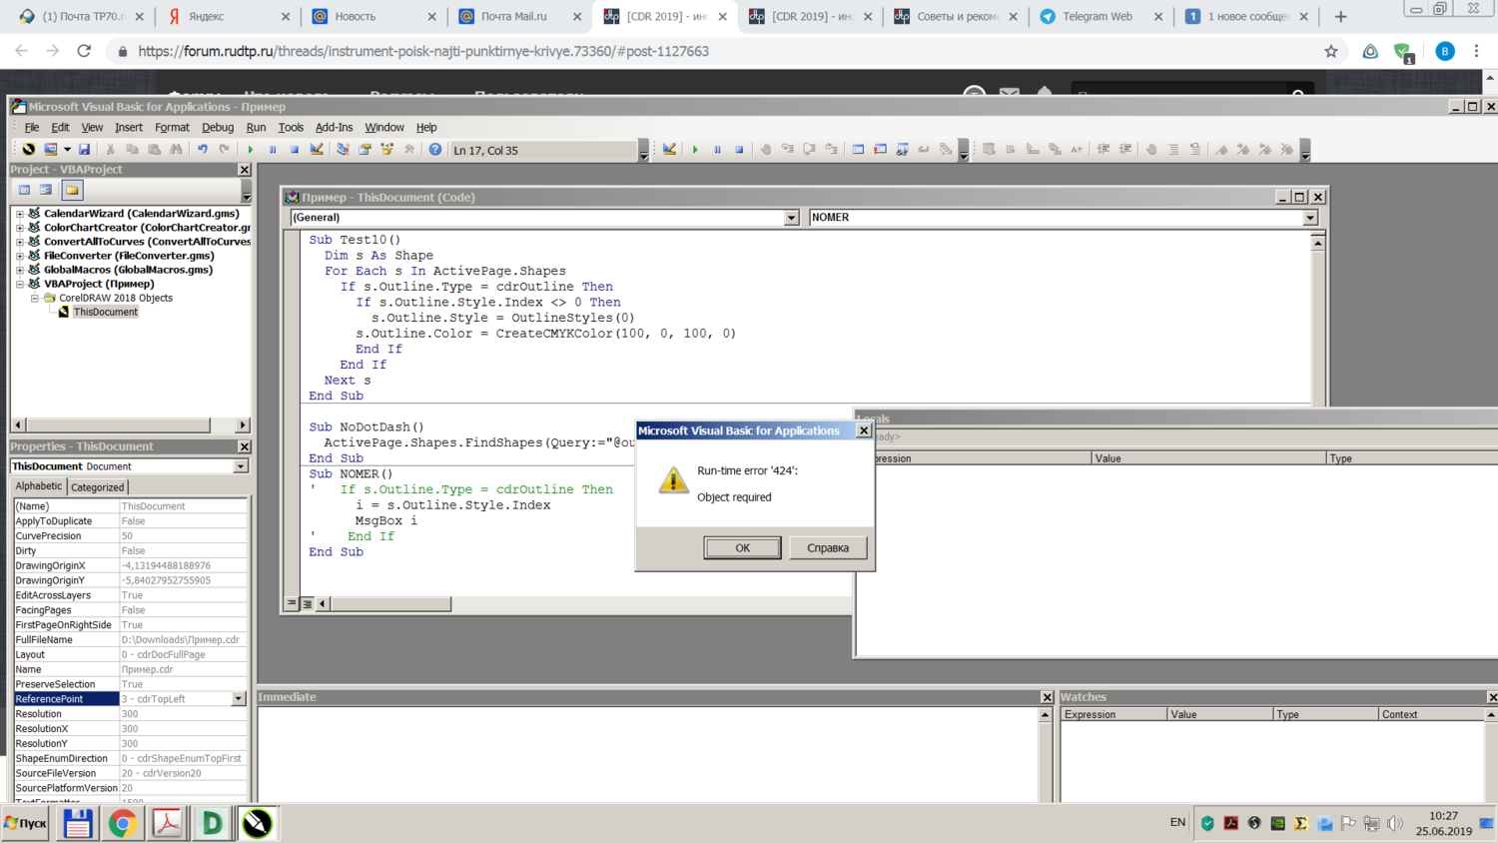Click the Справка button in the error dialog

(828, 547)
